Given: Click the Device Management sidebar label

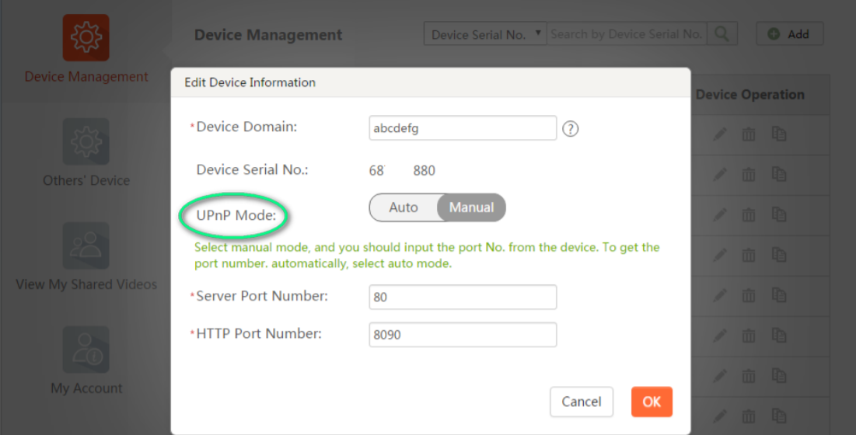Looking at the screenshot, I should point(86,77).
